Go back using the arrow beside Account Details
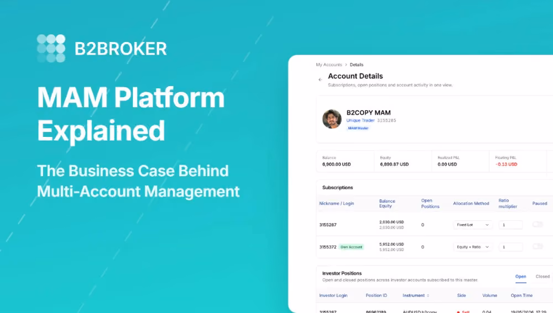Image resolution: width=553 pixels, height=313 pixels. [320, 79]
